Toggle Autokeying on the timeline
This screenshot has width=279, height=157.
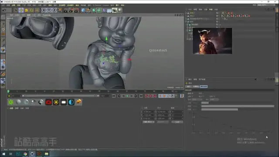coord(151,96)
